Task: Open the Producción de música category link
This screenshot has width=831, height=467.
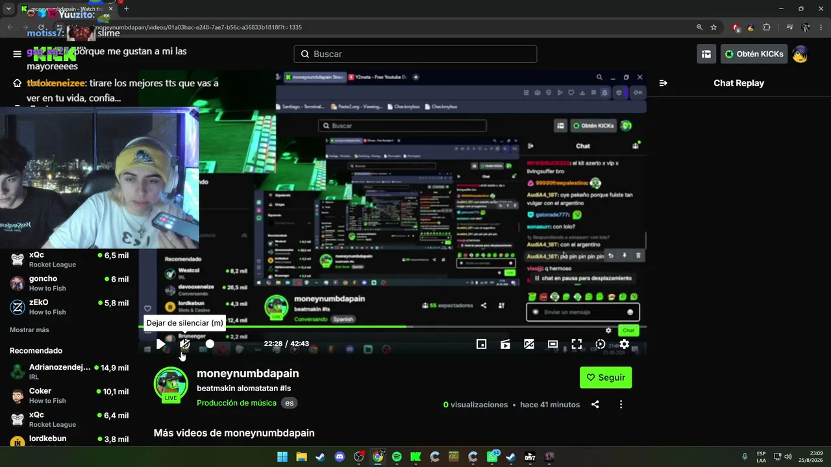Action: pyautogui.click(x=236, y=403)
